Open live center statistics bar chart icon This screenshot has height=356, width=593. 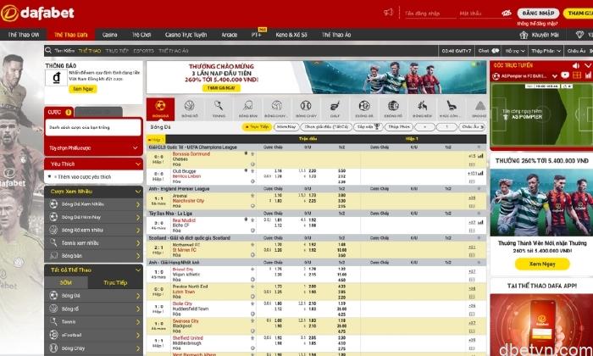coord(588,75)
